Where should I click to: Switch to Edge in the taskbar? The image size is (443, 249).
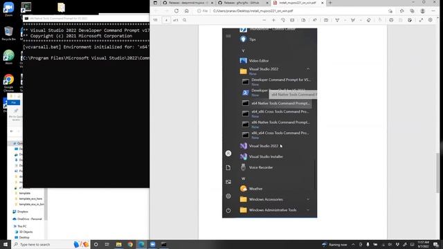tap(141, 244)
